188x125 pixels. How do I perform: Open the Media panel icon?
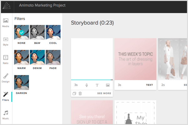coord(6,21)
